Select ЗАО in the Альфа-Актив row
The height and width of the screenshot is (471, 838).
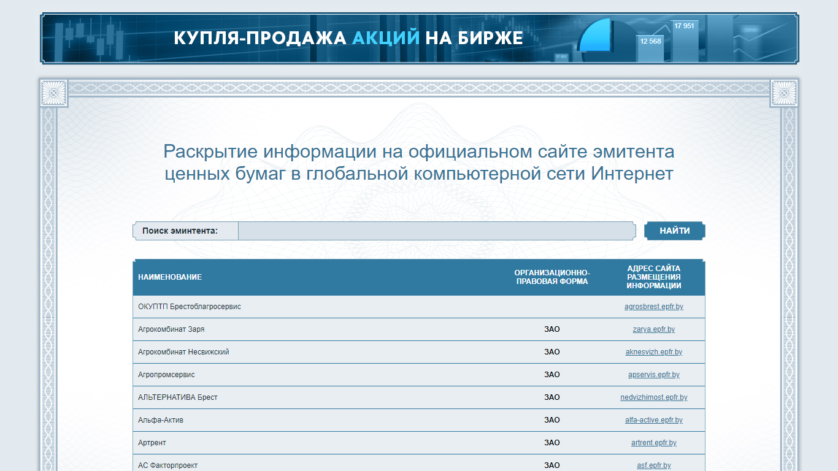coord(552,420)
